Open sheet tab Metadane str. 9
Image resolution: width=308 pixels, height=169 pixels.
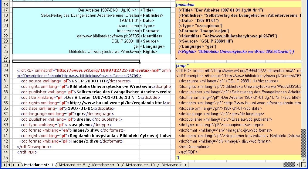point(106,165)
